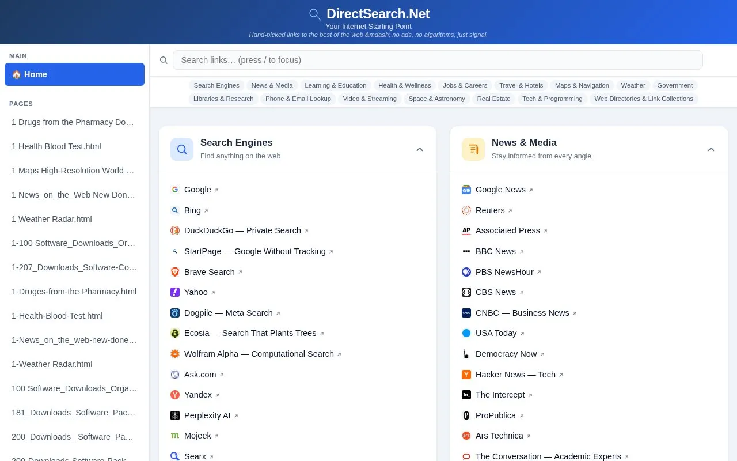Collapse the News & Media section
The width and height of the screenshot is (737, 461).
711,149
